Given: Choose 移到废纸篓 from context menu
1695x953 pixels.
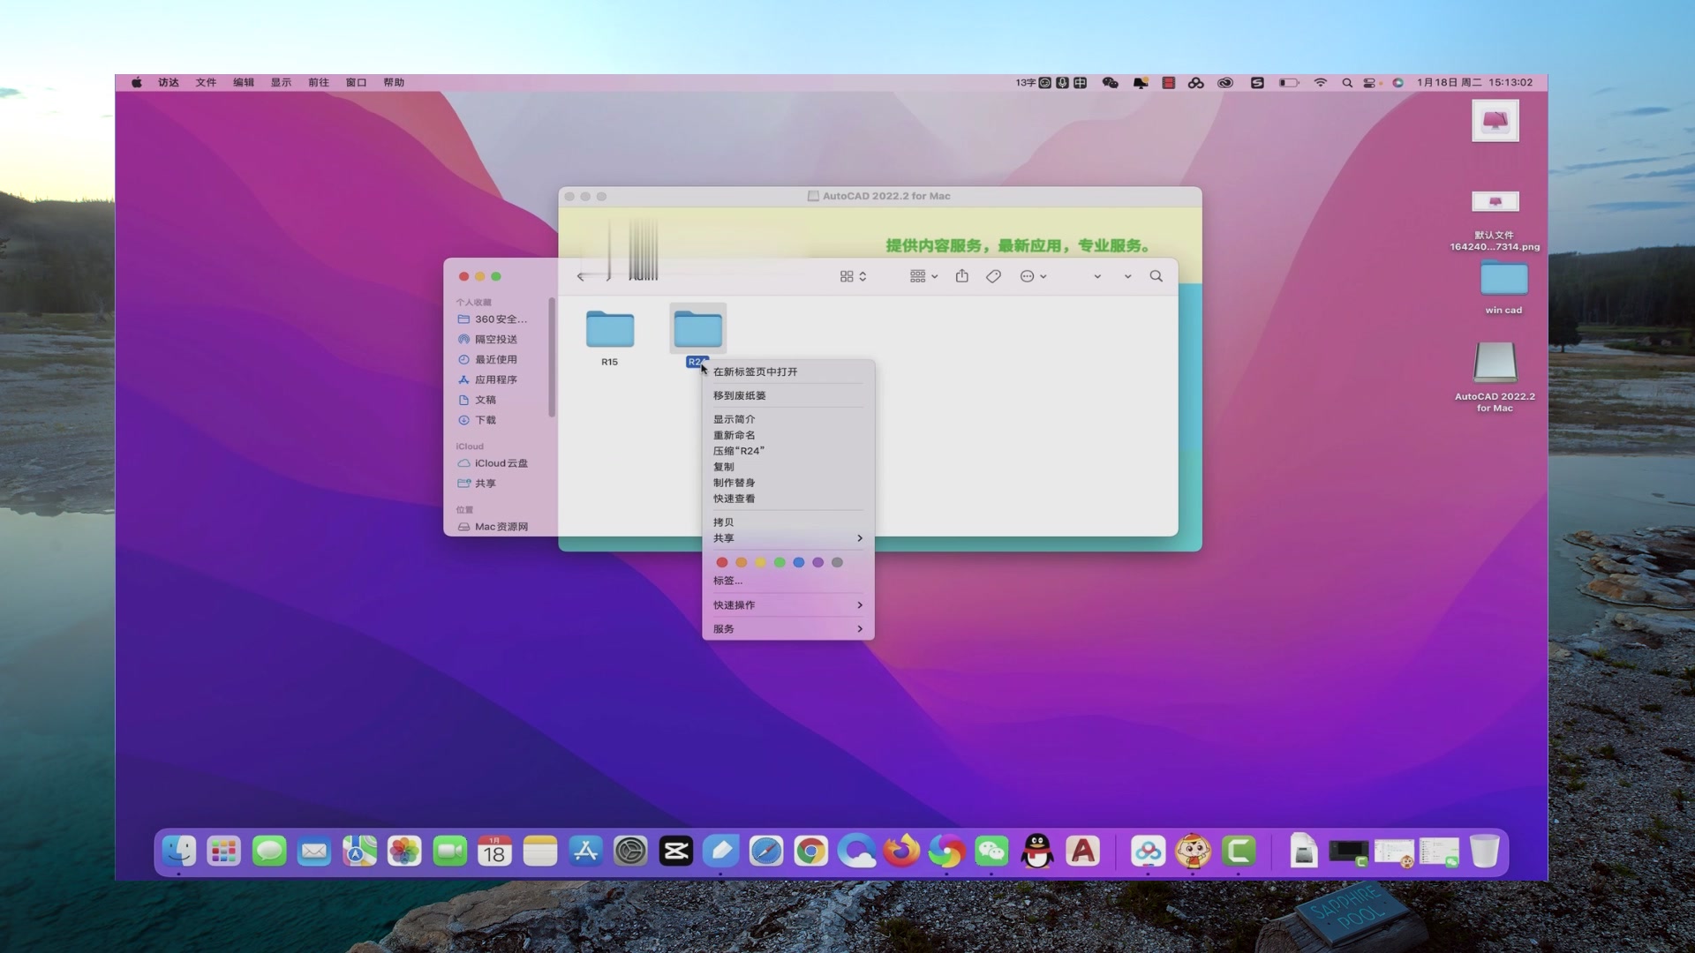Looking at the screenshot, I should (x=787, y=395).
